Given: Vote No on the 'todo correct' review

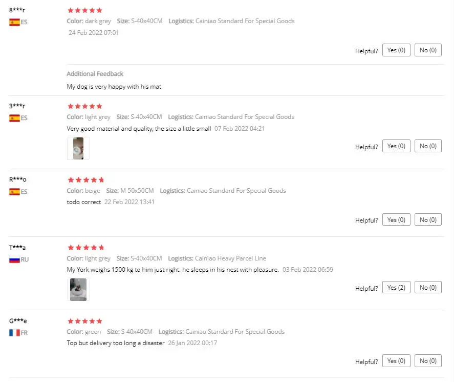Looking at the screenshot, I should (x=428, y=220).
